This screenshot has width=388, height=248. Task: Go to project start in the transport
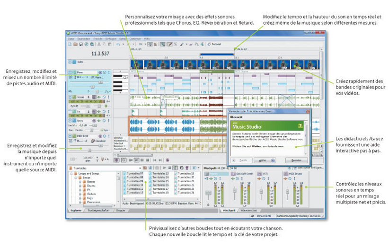tap(155, 160)
